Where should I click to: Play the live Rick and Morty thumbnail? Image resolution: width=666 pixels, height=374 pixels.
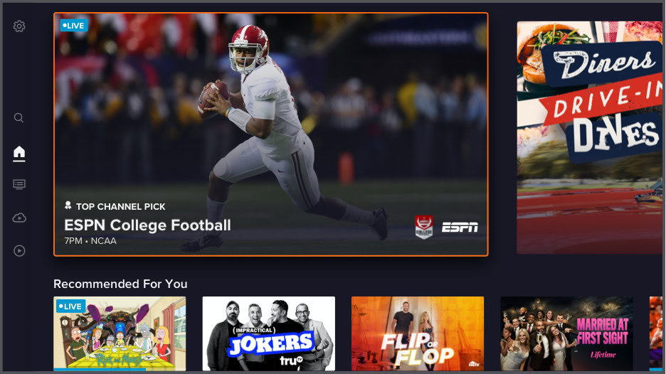point(120,333)
